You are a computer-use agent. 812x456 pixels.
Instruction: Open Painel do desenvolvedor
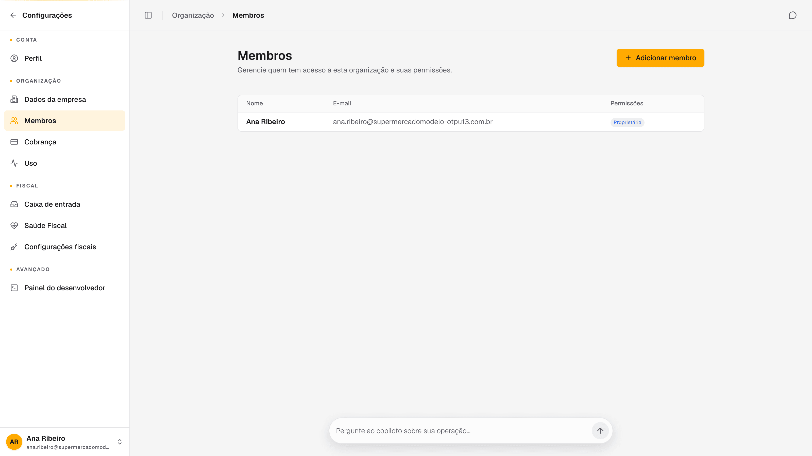(65, 288)
